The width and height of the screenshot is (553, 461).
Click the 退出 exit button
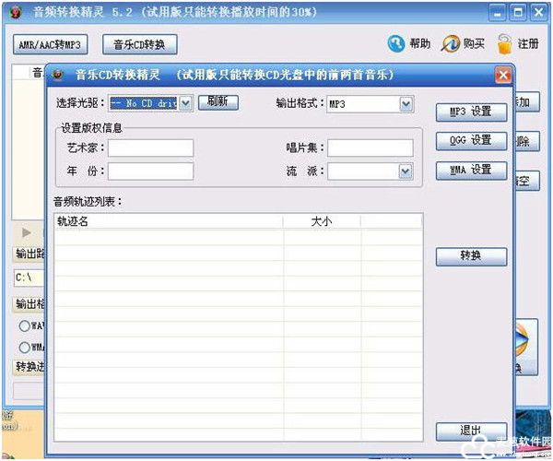coord(471,431)
